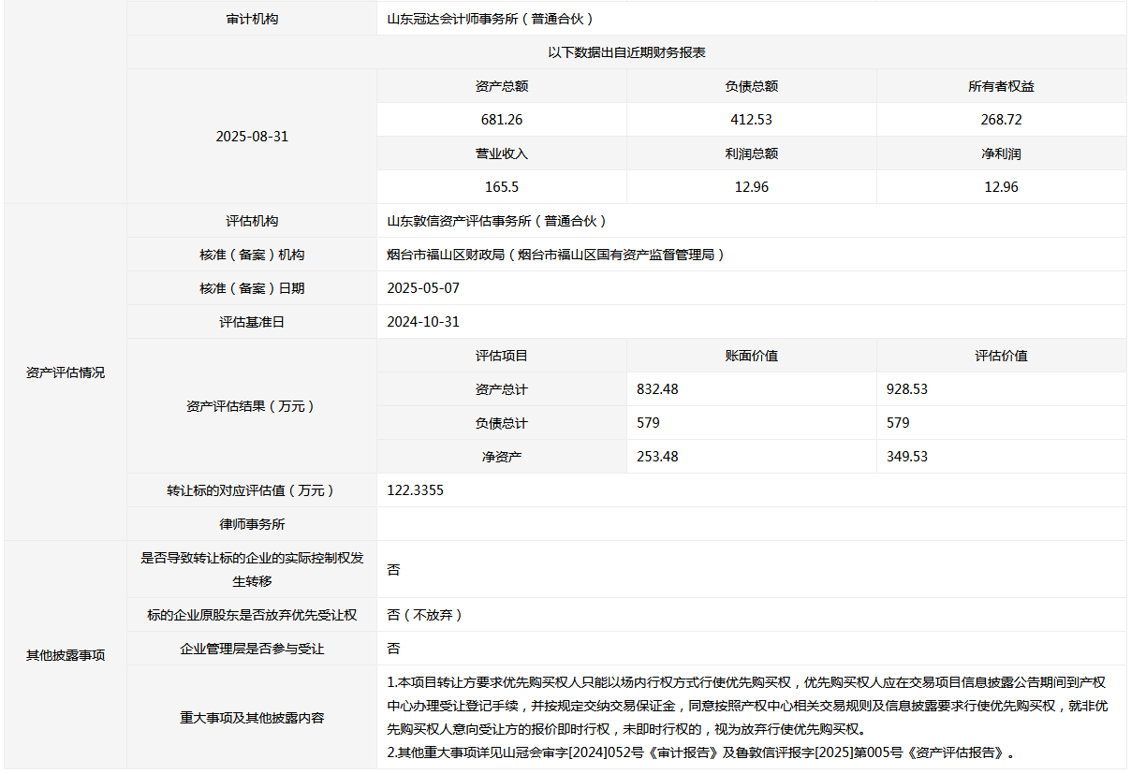Click the 评估价值 column header
The height and width of the screenshot is (774, 1131).
click(x=1001, y=356)
